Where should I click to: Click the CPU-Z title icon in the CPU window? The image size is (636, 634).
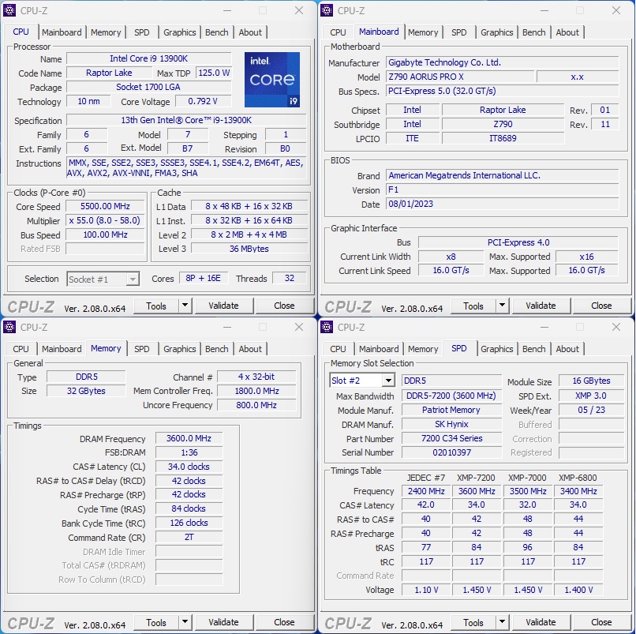(x=9, y=10)
